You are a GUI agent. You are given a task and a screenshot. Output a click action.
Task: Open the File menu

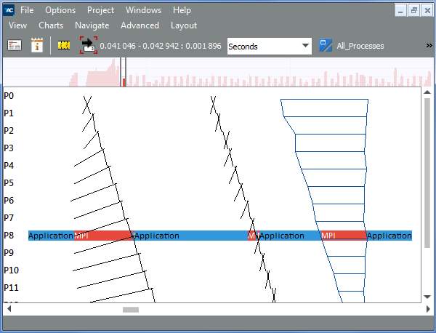click(x=27, y=10)
